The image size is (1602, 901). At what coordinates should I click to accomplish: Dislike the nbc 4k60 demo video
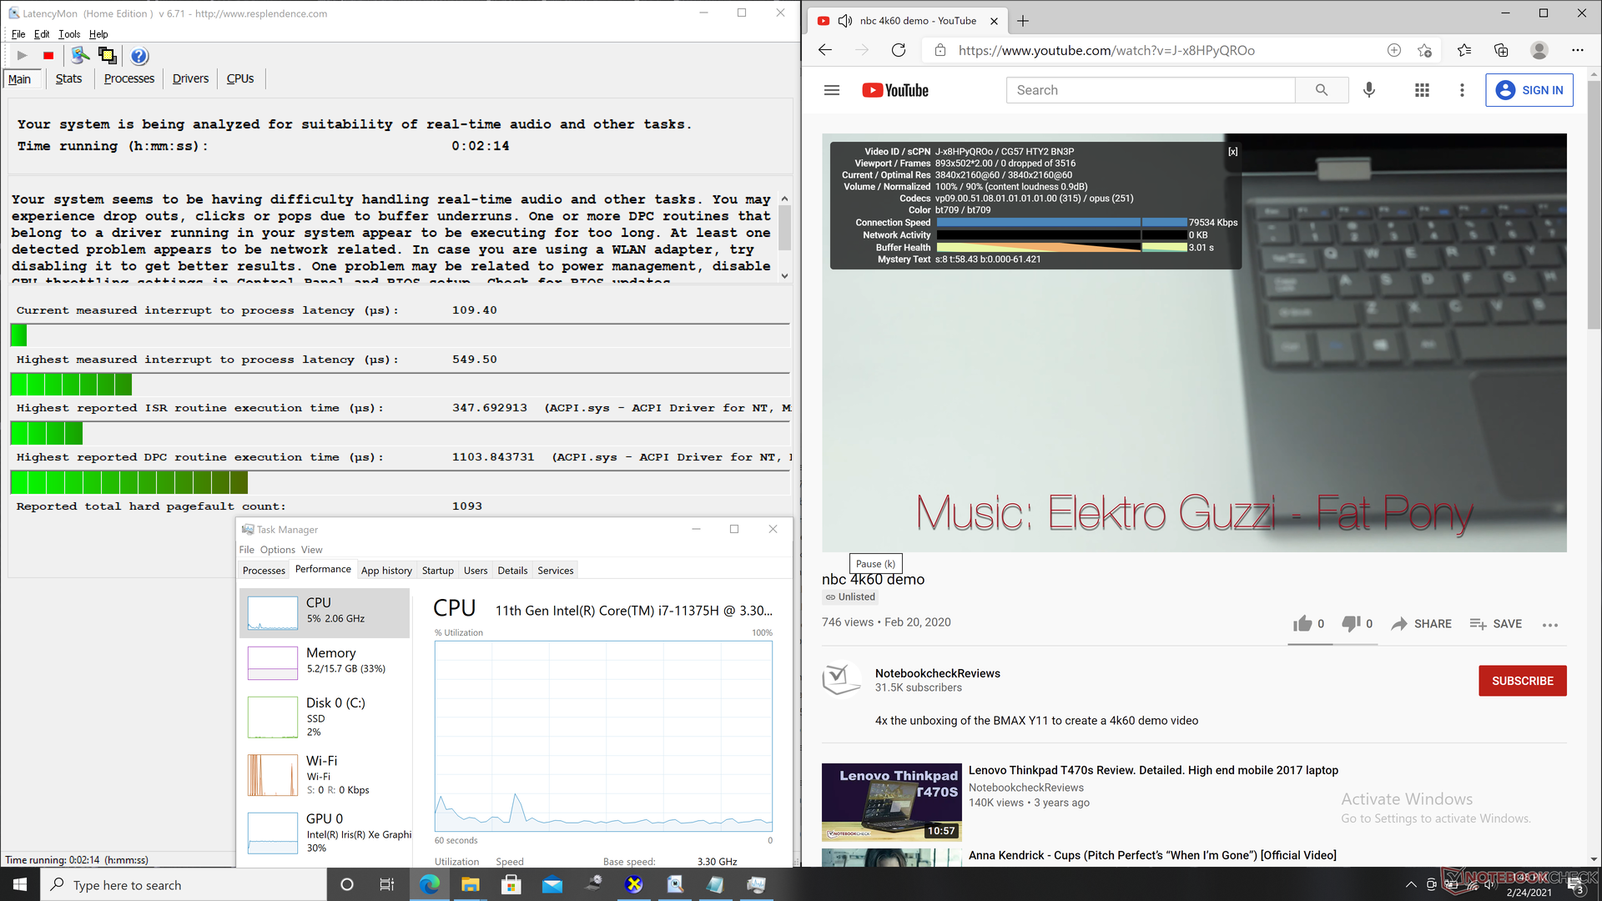(x=1357, y=624)
